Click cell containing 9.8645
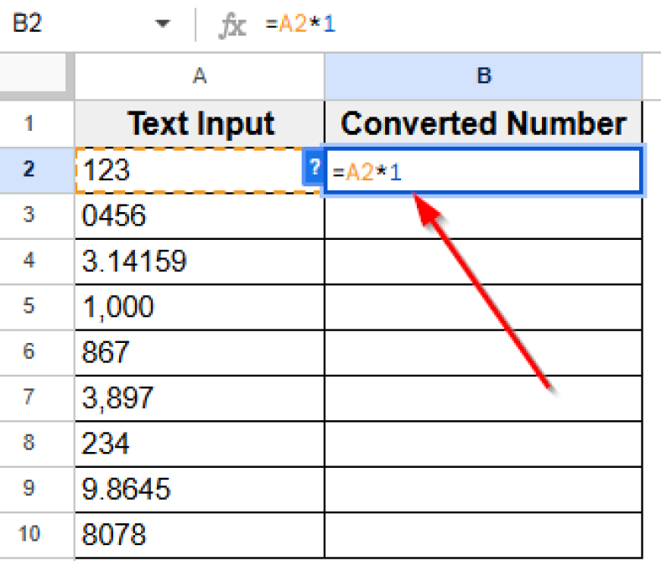The width and height of the screenshot is (661, 561). [200, 489]
